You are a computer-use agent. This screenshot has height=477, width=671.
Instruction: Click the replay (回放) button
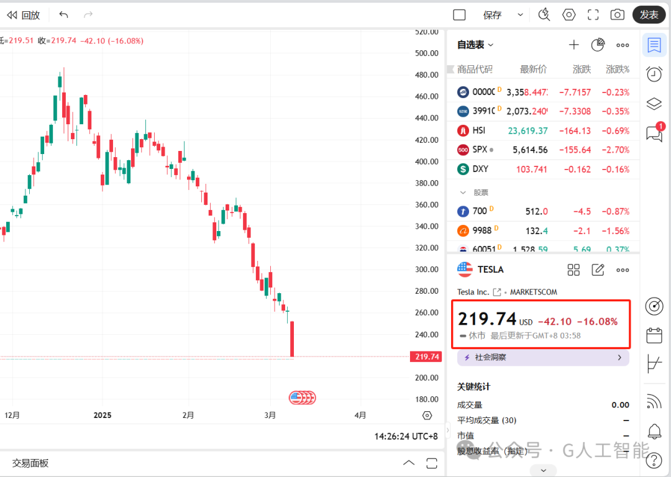click(24, 15)
